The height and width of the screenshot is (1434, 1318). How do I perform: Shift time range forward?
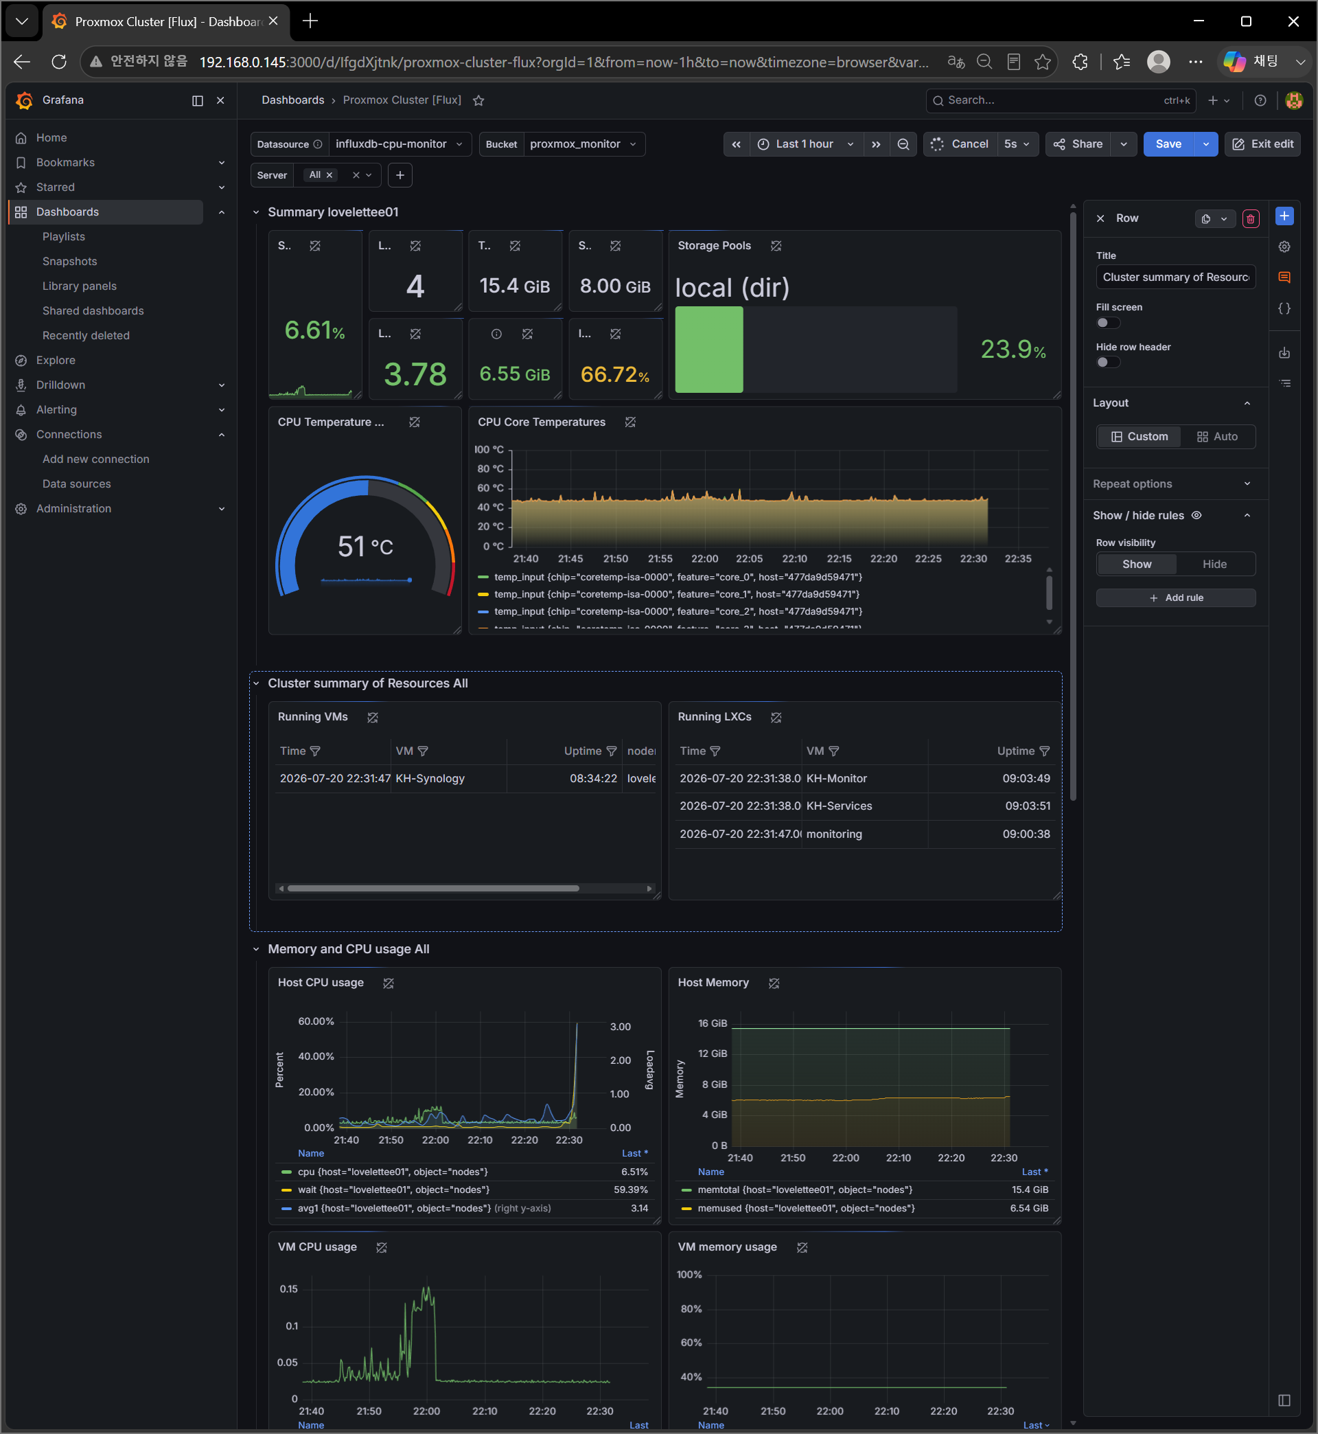pyautogui.click(x=876, y=144)
